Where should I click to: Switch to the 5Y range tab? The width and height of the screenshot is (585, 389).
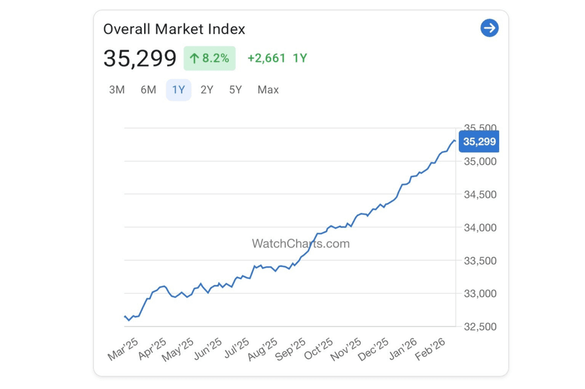pos(235,90)
